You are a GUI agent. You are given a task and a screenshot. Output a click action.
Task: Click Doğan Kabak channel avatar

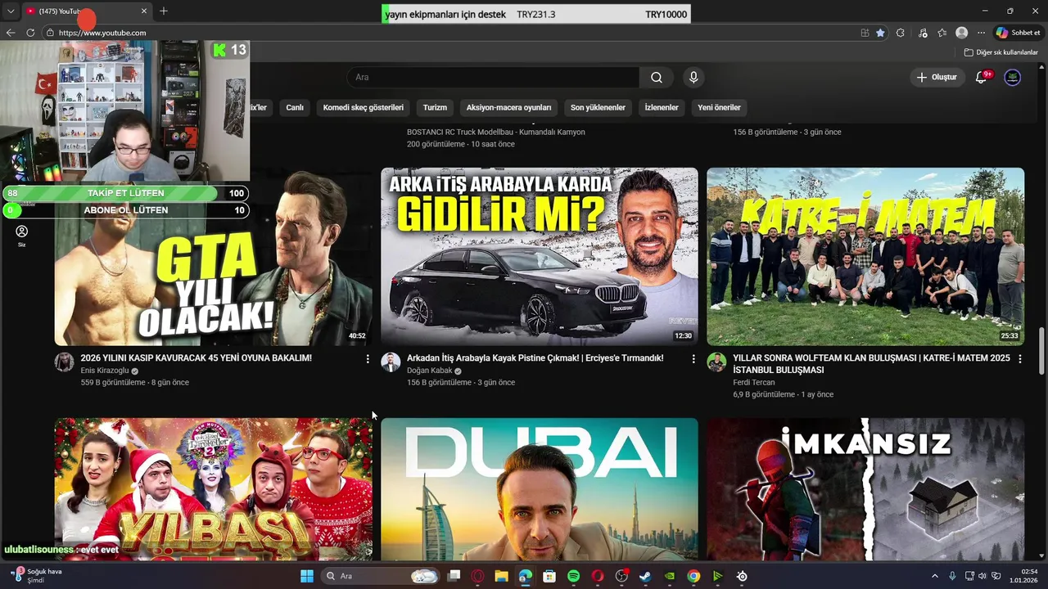pyautogui.click(x=391, y=362)
